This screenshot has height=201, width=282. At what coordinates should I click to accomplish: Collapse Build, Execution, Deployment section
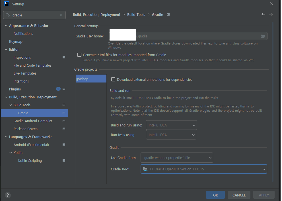[6, 97]
